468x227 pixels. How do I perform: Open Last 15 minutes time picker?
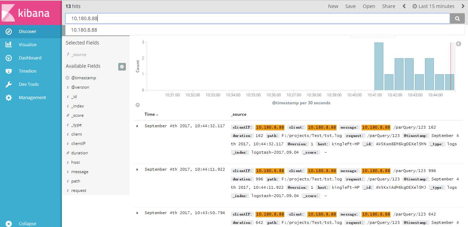tap(433, 6)
